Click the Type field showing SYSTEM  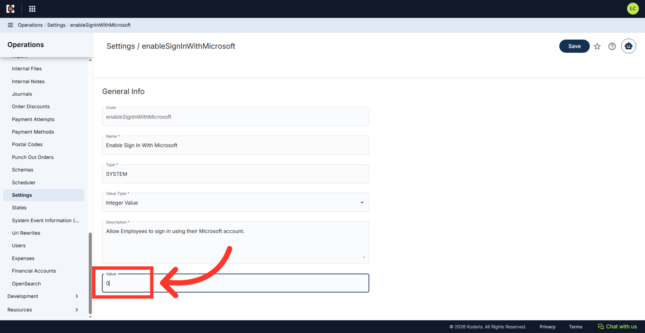pos(235,174)
